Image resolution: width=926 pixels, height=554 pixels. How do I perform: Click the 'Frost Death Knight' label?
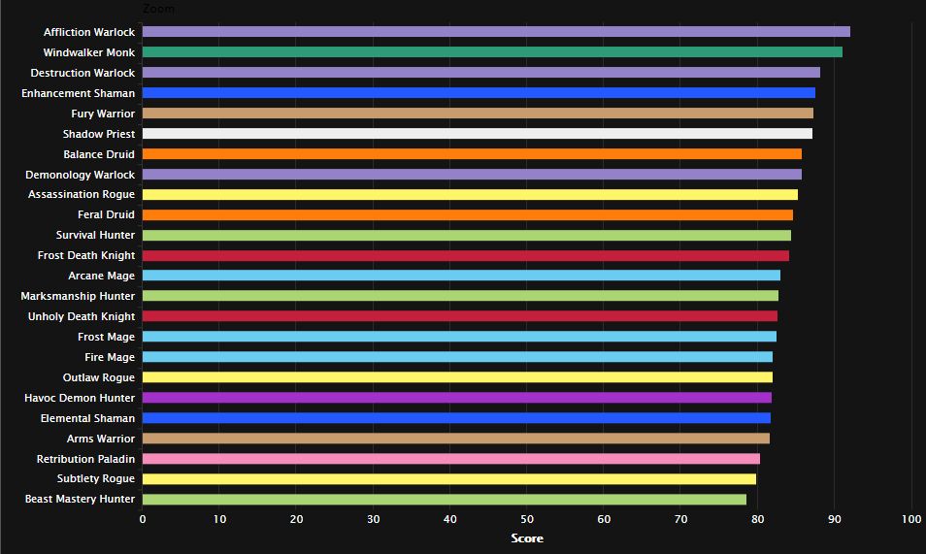coord(86,256)
